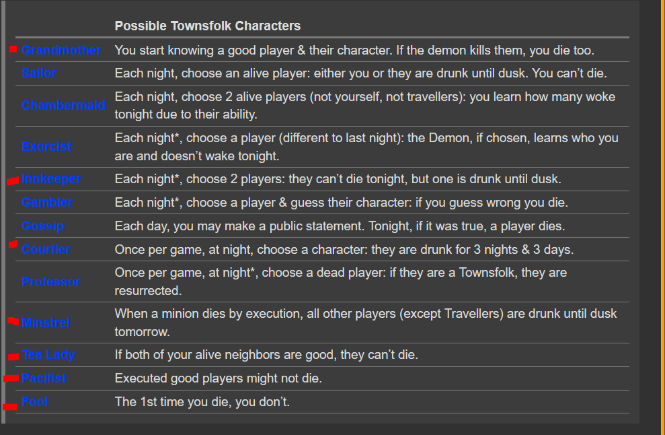This screenshot has width=665, height=435.
Task: Open the Professor character link
Action: tap(51, 281)
